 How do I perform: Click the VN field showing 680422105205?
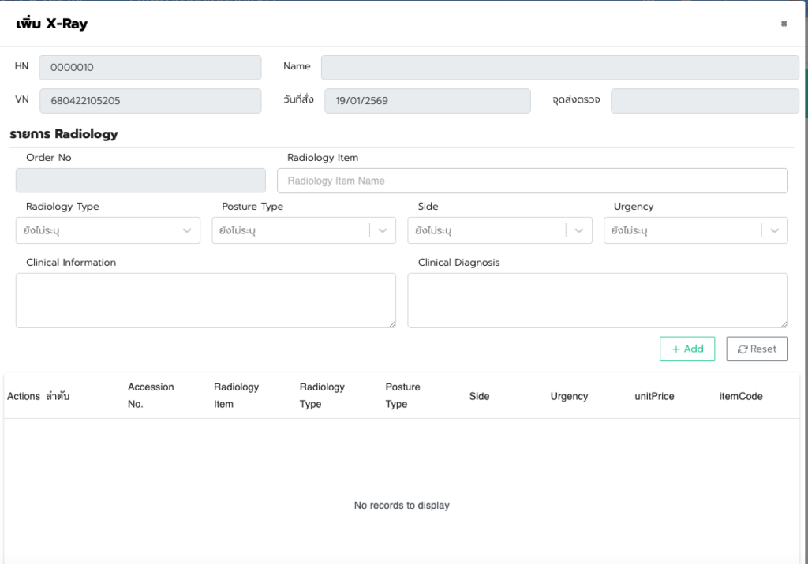pos(150,101)
